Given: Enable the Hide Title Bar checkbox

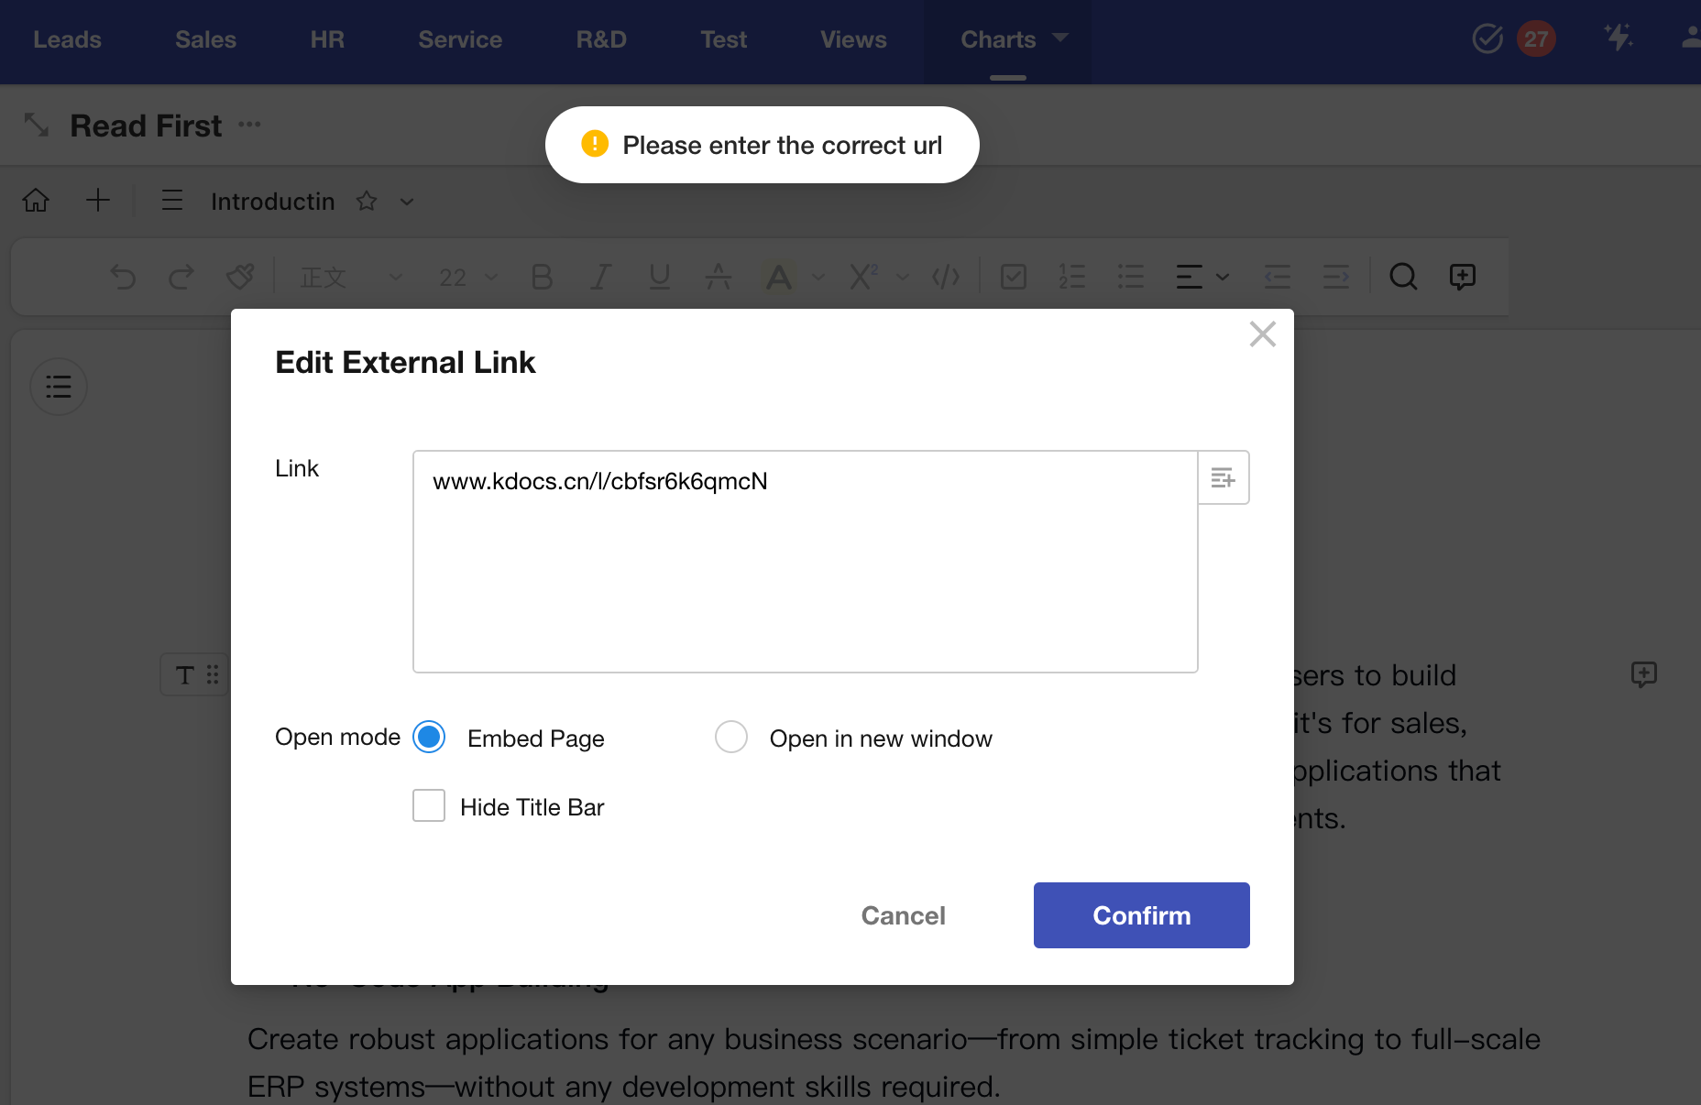Looking at the screenshot, I should tap(429, 806).
